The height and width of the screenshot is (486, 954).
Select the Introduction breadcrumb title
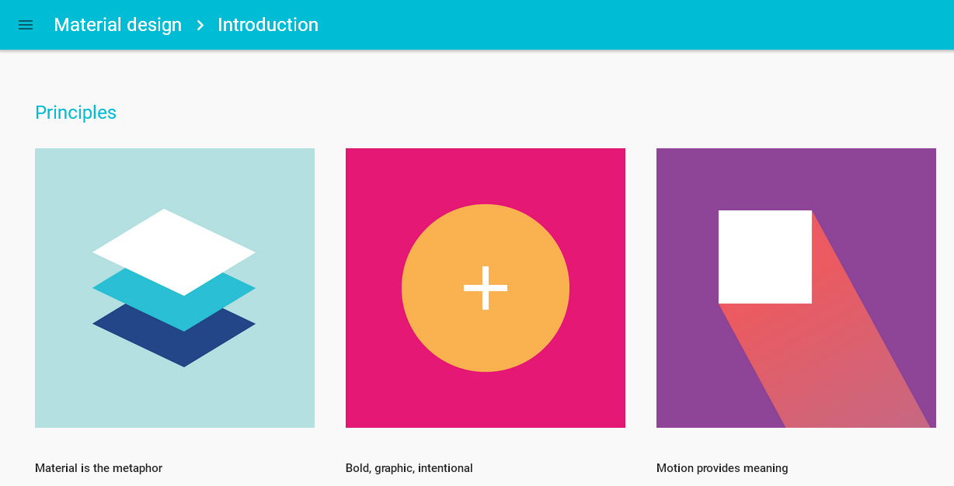click(268, 25)
